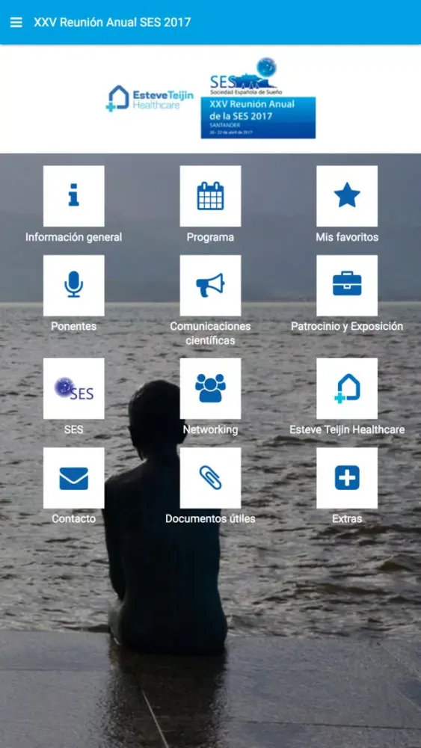421x748 pixels.
Task: Open the Programa calendar icon
Action: point(210,196)
